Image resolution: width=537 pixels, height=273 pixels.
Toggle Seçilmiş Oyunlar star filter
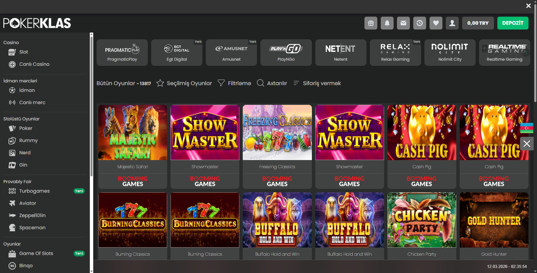[x=160, y=83]
